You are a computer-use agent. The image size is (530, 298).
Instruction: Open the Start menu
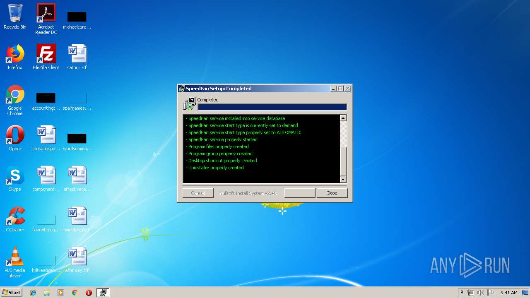pos(11,293)
